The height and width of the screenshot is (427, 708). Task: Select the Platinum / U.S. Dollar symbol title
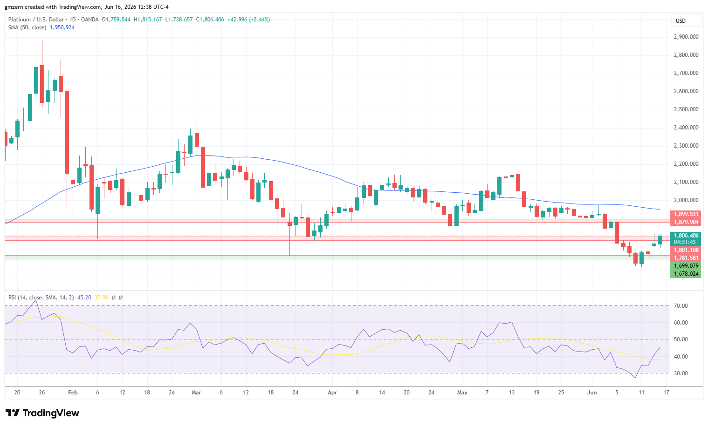tap(36, 20)
